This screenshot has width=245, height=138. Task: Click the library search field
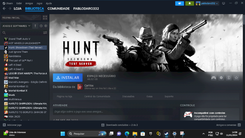(x=22, y=33)
